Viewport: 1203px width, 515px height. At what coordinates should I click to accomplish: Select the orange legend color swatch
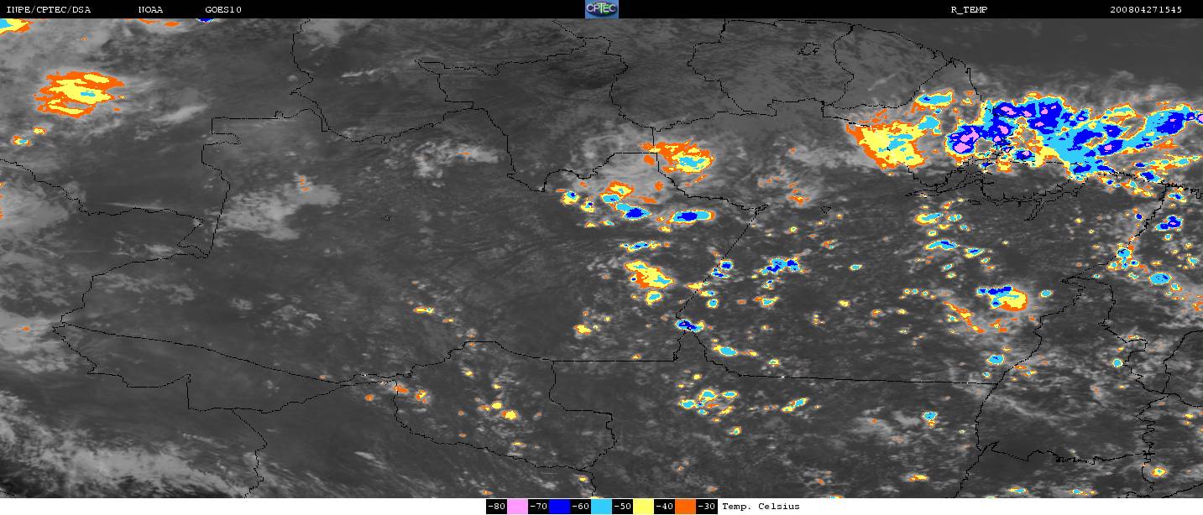(x=685, y=507)
